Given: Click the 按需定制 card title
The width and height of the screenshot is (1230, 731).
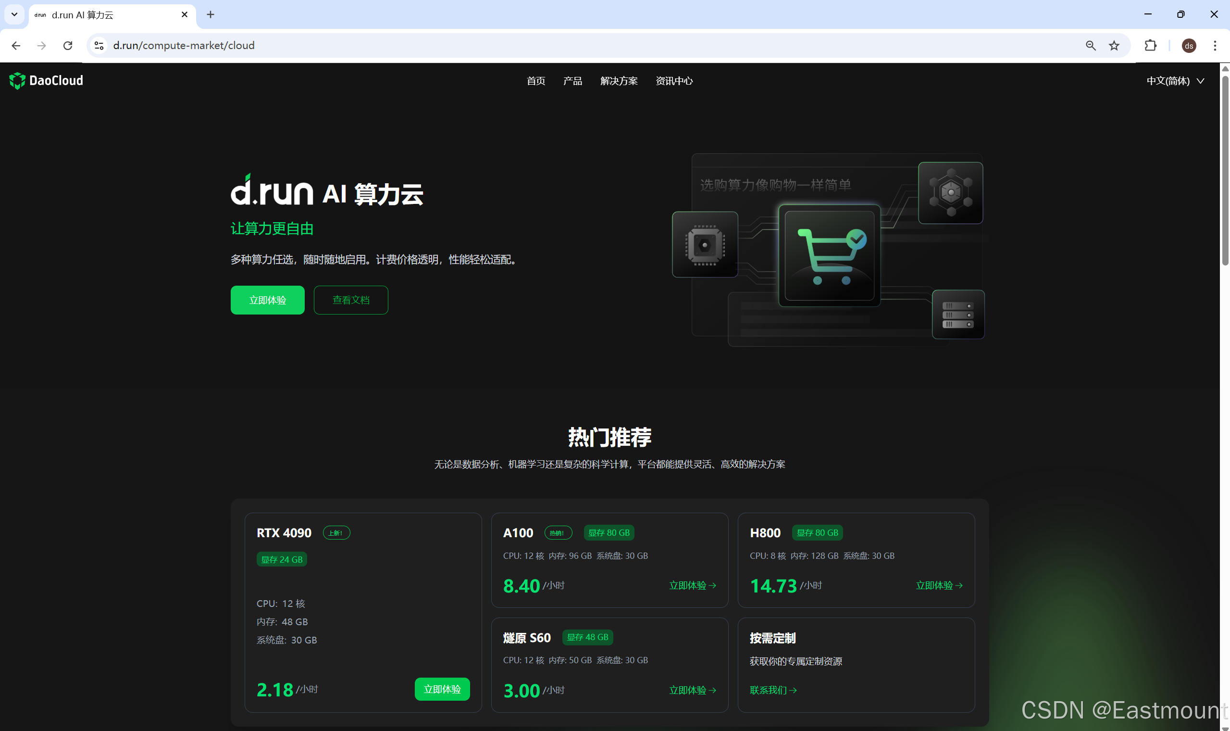Looking at the screenshot, I should point(772,638).
